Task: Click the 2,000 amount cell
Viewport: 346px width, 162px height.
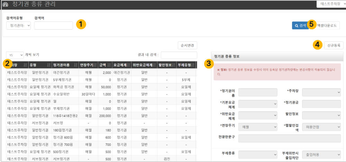Action: click(105, 72)
